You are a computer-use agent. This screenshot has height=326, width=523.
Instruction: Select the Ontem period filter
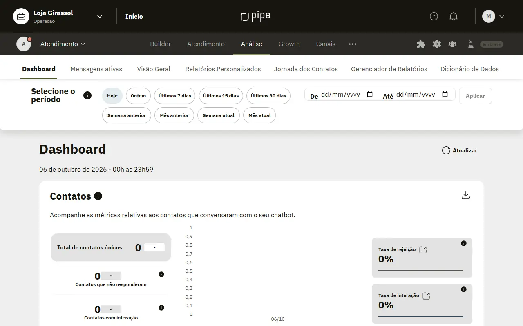tap(138, 96)
